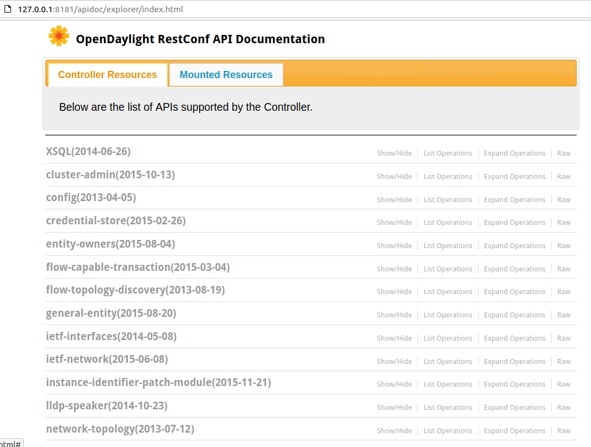View Raw for config

pos(564,199)
